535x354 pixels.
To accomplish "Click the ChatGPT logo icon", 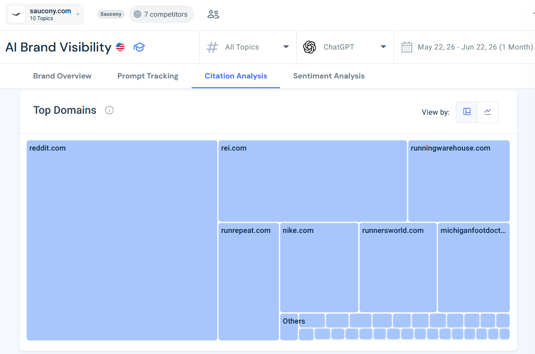I will tap(310, 47).
